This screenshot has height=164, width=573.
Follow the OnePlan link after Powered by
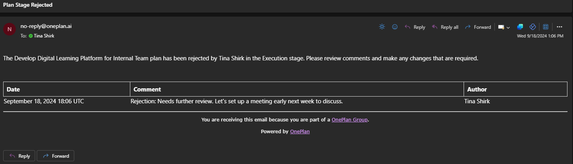pos(300,132)
